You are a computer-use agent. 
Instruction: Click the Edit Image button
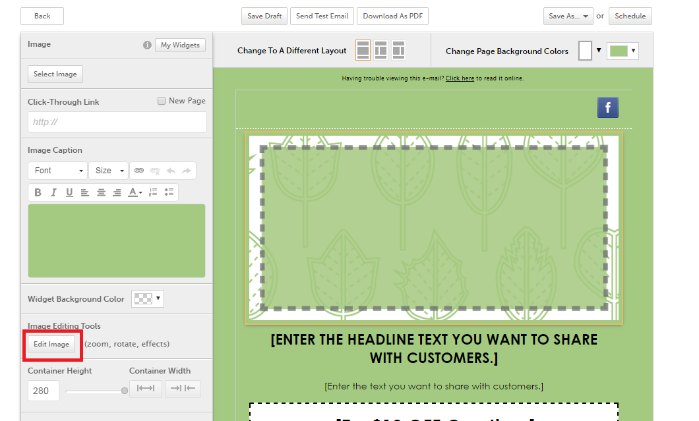point(51,344)
